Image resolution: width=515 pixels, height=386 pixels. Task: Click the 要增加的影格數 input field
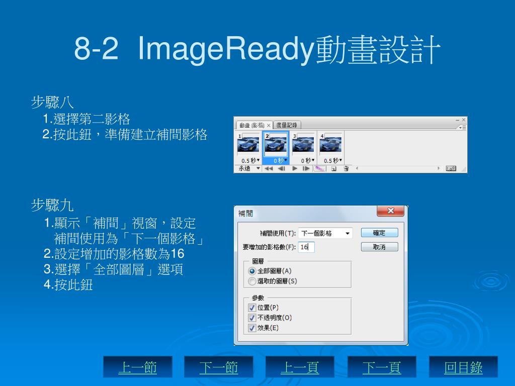(x=306, y=247)
